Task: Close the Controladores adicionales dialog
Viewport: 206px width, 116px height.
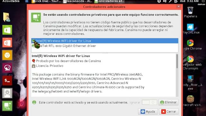Action: point(179,6)
